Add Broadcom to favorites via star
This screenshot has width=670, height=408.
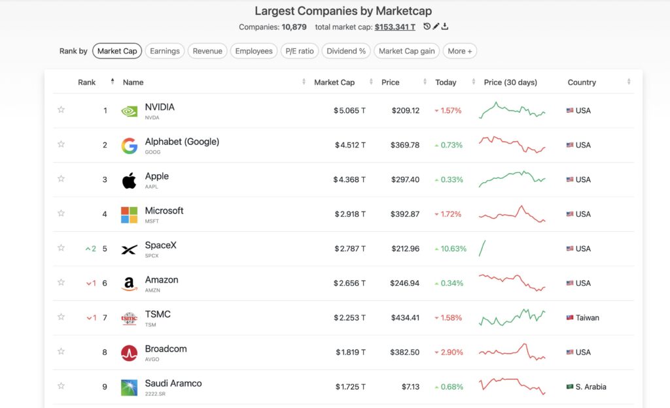61,351
